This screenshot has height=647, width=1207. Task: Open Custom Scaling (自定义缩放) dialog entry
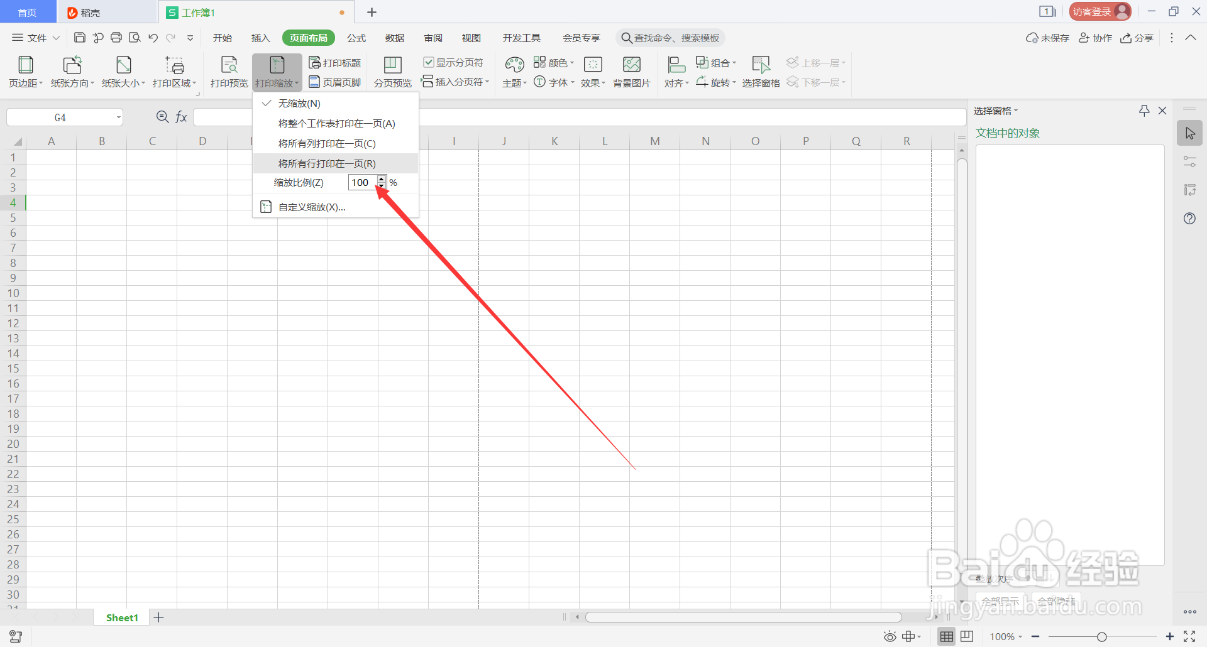[336, 207]
